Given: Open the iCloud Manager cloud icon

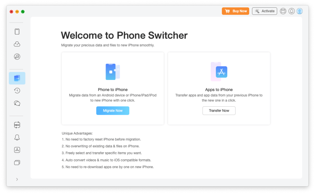Looking at the screenshot, I should click(17, 44).
